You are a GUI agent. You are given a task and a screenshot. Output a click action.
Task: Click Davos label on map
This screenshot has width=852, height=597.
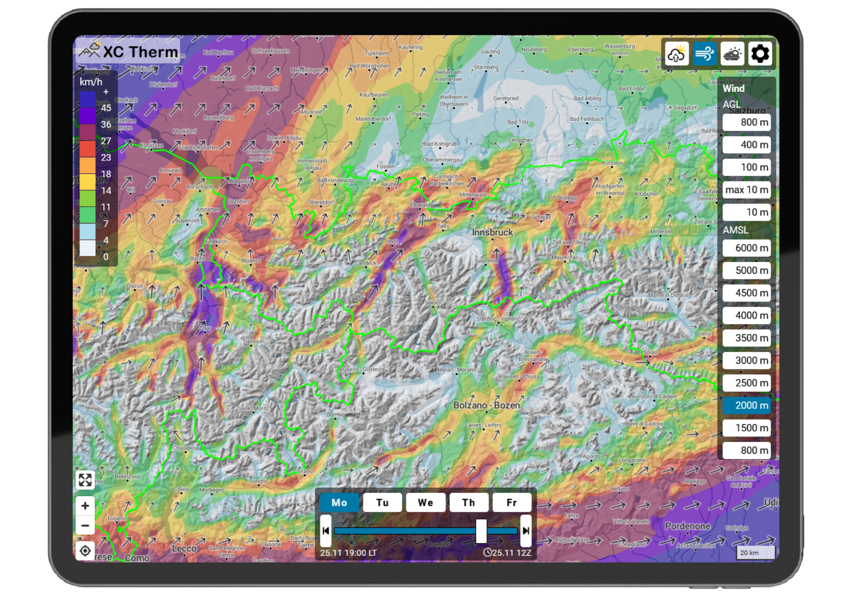[251, 341]
